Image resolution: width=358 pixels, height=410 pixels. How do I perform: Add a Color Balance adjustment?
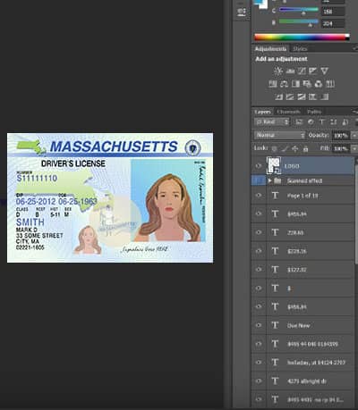[x=284, y=84]
